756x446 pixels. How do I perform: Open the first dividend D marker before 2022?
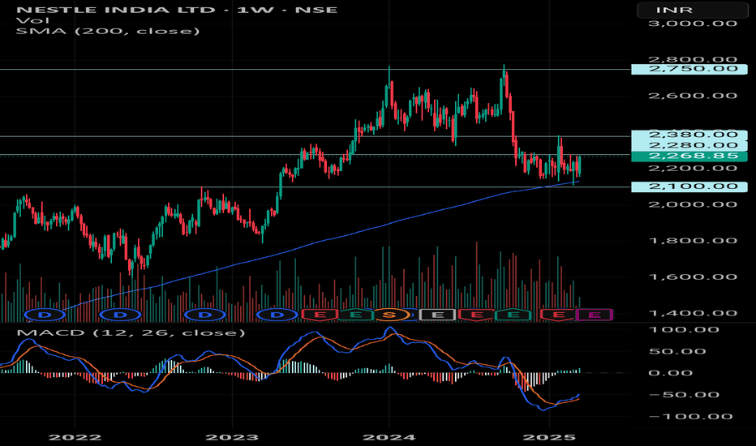point(45,315)
